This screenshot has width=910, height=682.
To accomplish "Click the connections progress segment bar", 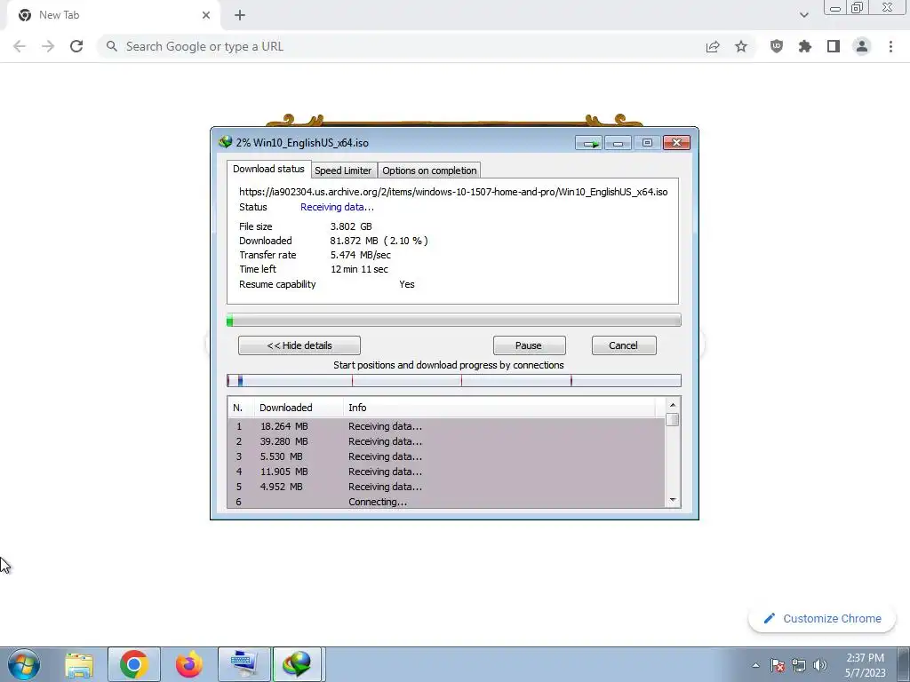I will pyautogui.click(x=454, y=380).
